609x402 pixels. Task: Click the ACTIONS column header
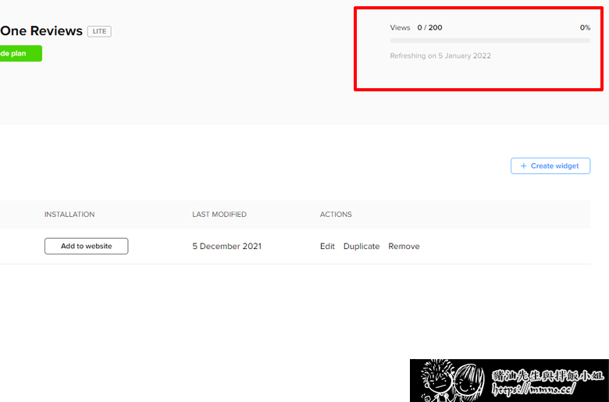(x=336, y=215)
